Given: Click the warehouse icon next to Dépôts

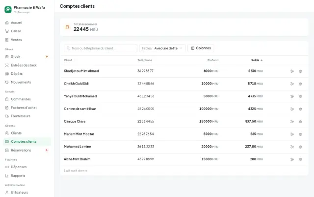Looking at the screenshot, I should pos(7,74).
